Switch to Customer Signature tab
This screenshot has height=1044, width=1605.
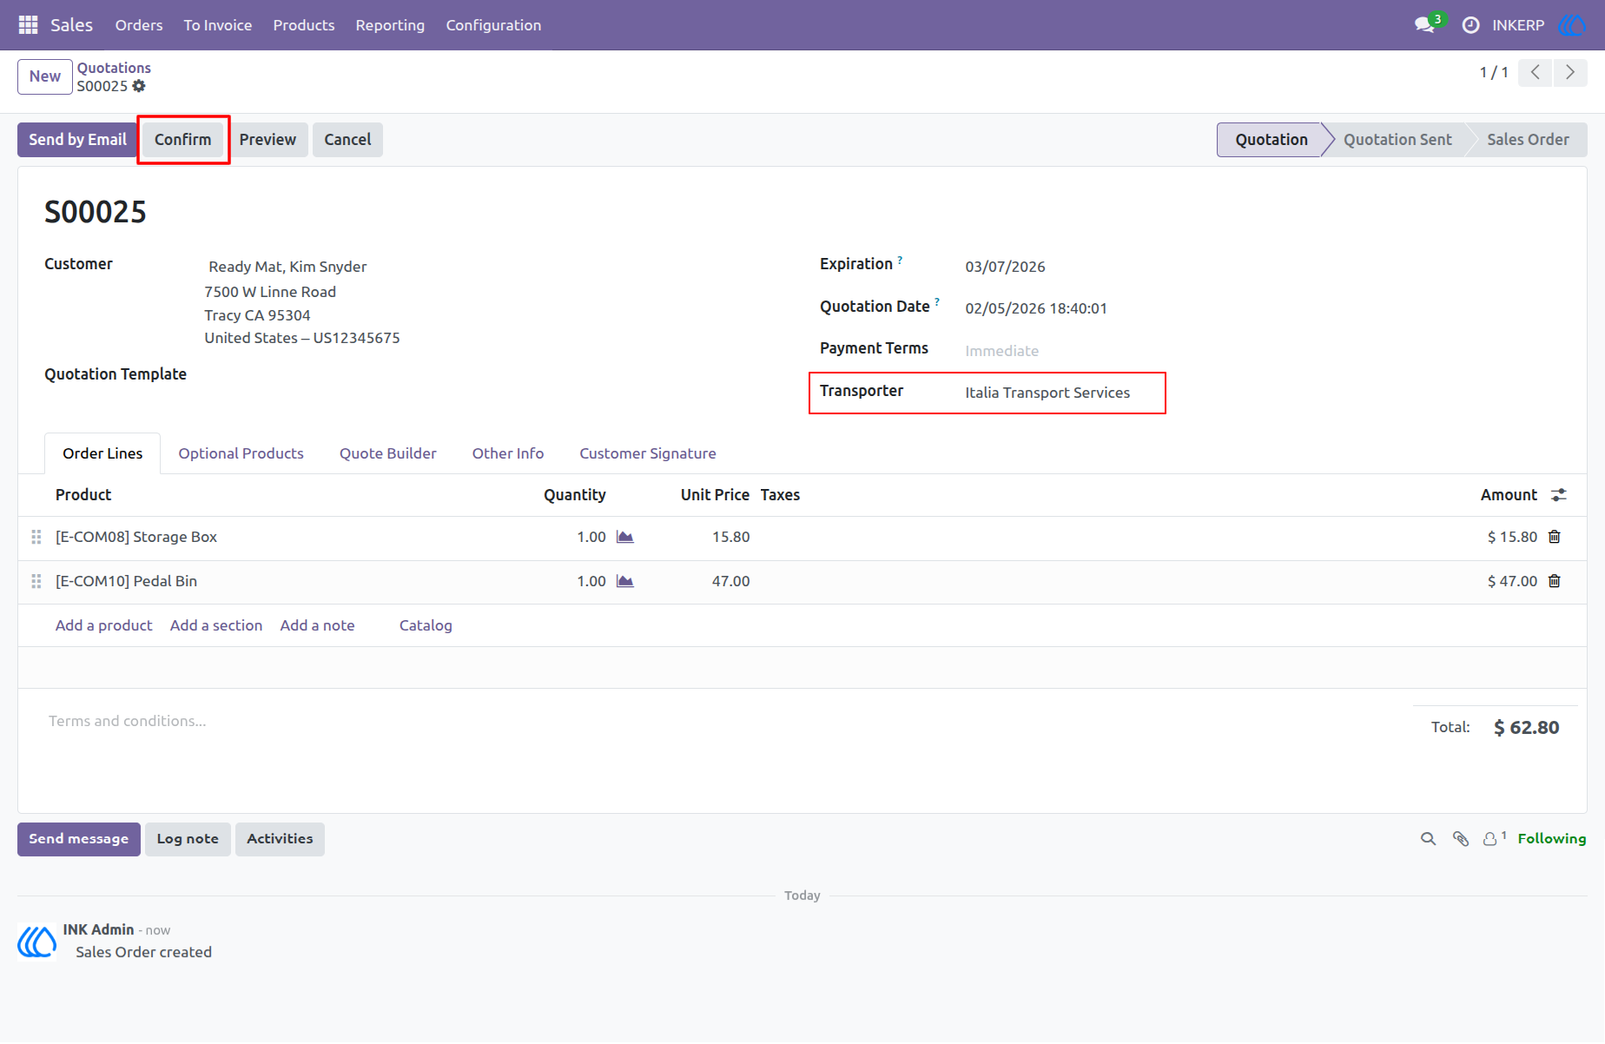(x=648, y=453)
